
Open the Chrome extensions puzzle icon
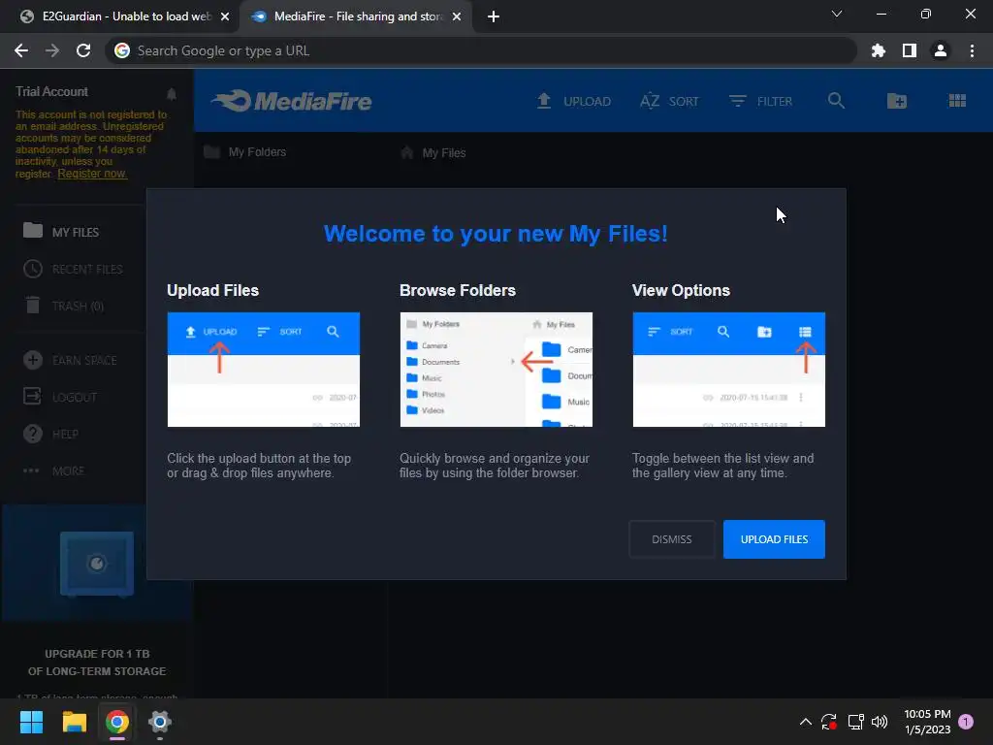tap(878, 50)
